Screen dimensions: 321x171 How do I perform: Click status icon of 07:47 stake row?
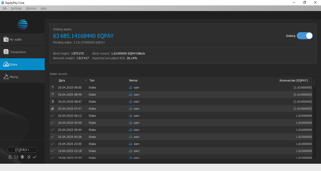pyautogui.click(x=52, y=108)
